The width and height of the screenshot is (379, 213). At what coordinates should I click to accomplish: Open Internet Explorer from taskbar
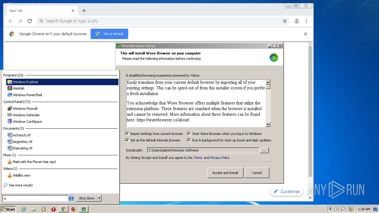click(x=24, y=209)
